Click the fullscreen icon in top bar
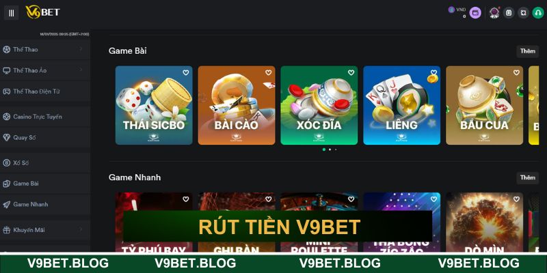This screenshot has width=547, height=273. pos(523,13)
